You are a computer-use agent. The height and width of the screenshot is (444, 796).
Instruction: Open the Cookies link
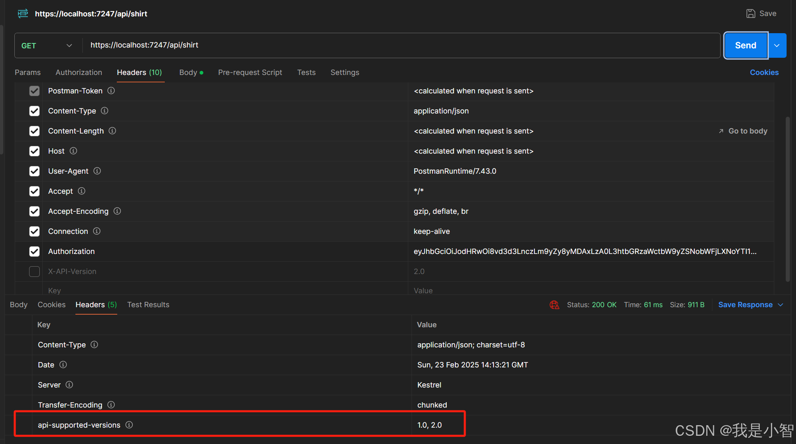click(764, 72)
